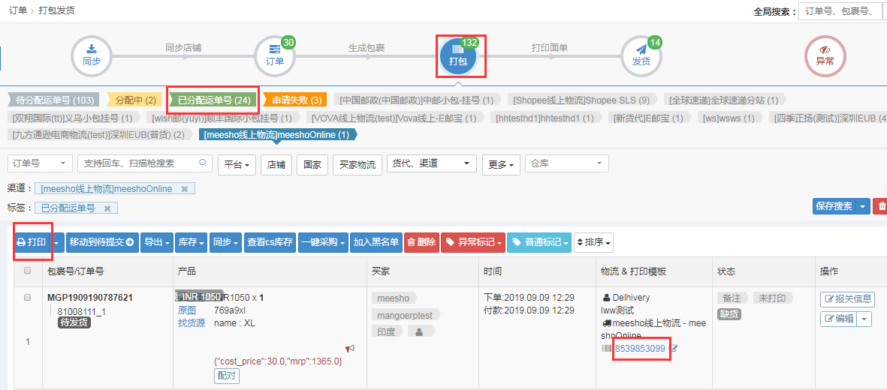This screenshot has height=390, width=887.
Task: Select the 打包 packing step icon
Action: (x=458, y=56)
